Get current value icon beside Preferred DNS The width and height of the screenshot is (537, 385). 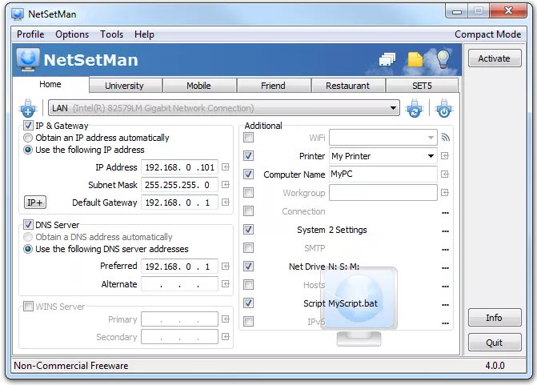(226, 267)
